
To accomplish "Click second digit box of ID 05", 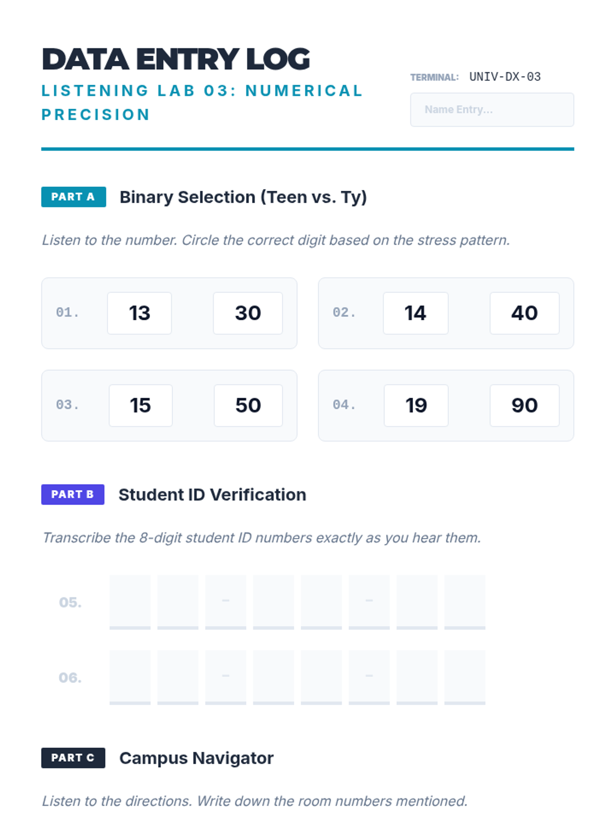I will [x=178, y=601].
